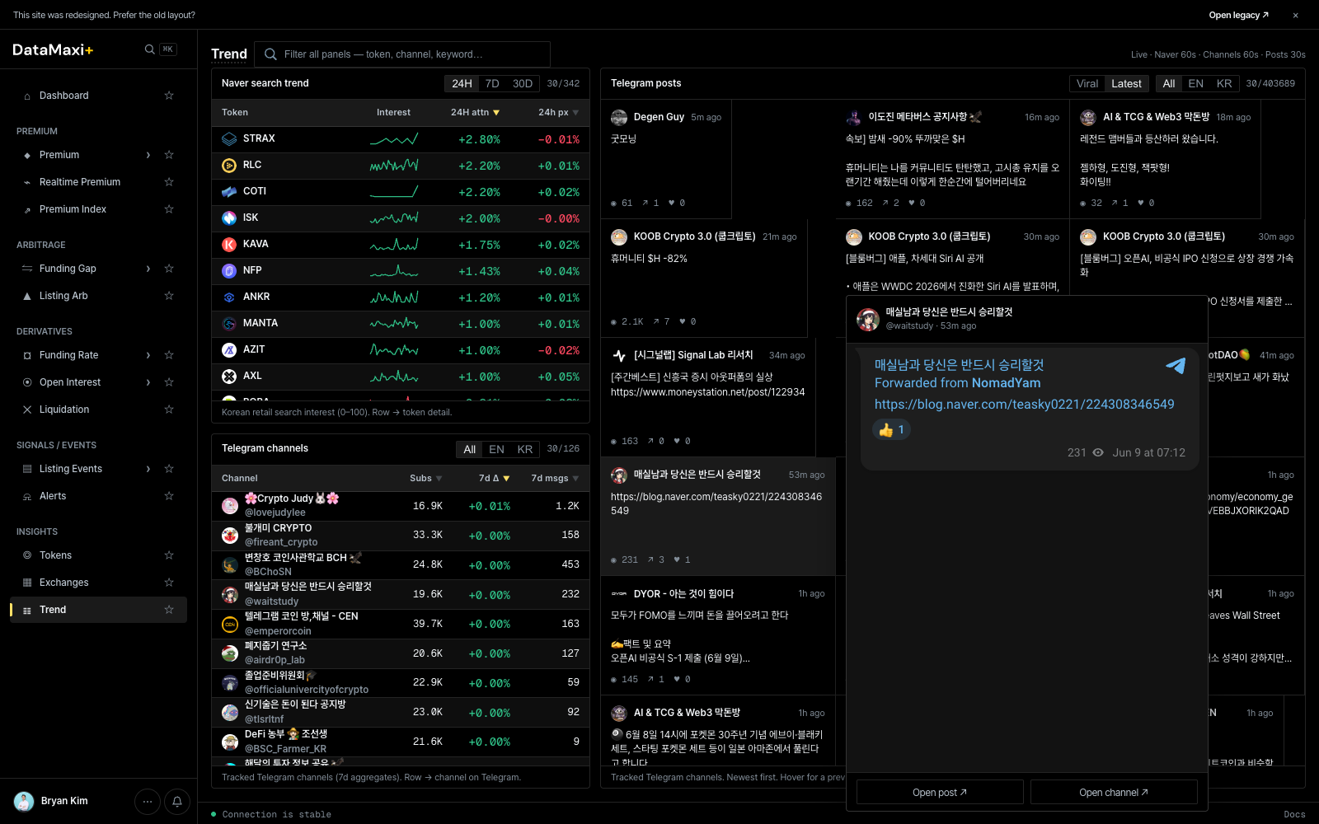This screenshot has width=1319, height=824.
Task: Click the ANKR token row name
Action: [x=256, y=297]
